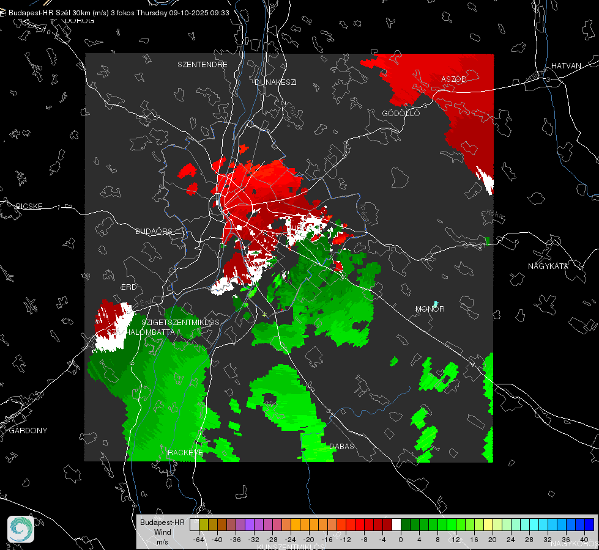This screenshot has height=550, width=599.
Task: Select the MONOR town label
Action: pos(430,309)
